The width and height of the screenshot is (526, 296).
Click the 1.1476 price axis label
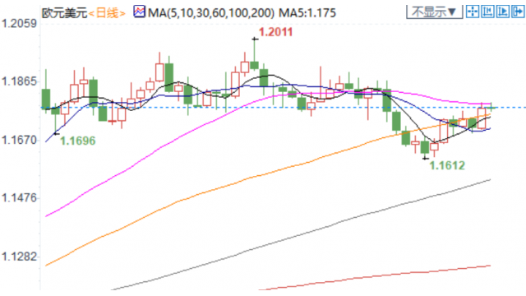(19, 198)
